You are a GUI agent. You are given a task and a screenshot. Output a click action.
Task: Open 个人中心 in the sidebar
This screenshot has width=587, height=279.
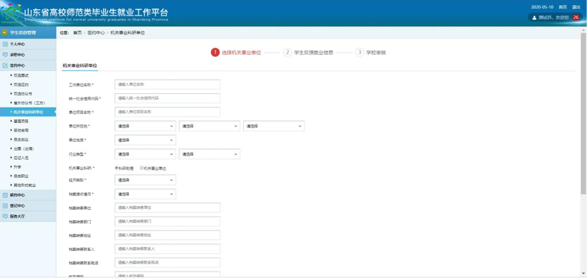(x=28, y=44)
